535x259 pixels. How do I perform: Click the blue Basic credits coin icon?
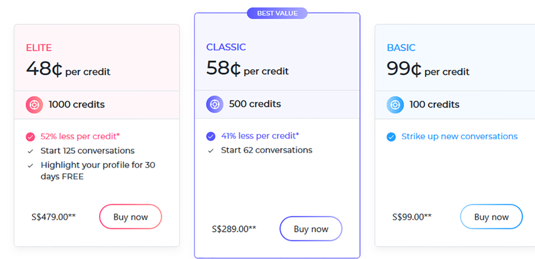click(x=395, y=105)
